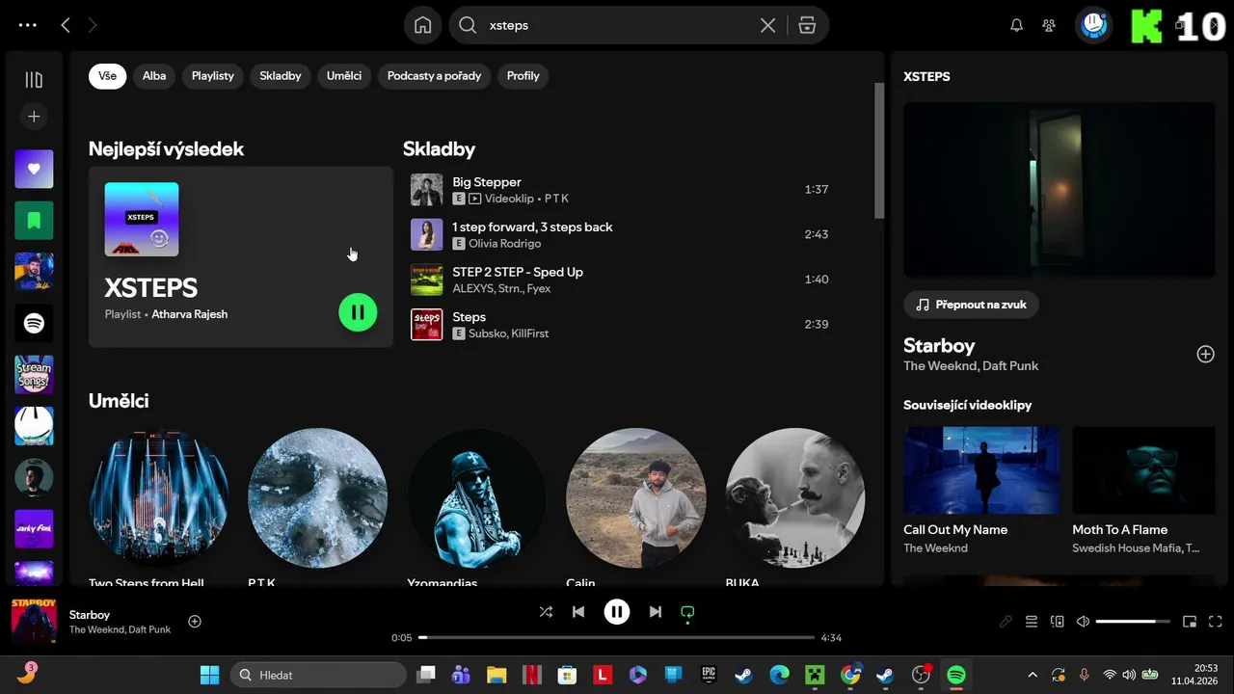Image resolution: width=1234 pixels, height=694 pixels.
Task: Open Liked Songs in the sidebar
Action: 34,169
